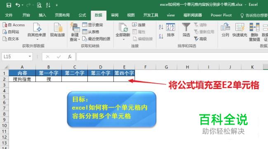Screen dimensions: 268x149
Task: Click 最近使用的源 in the ribbon
Action: tap(96, 39)
